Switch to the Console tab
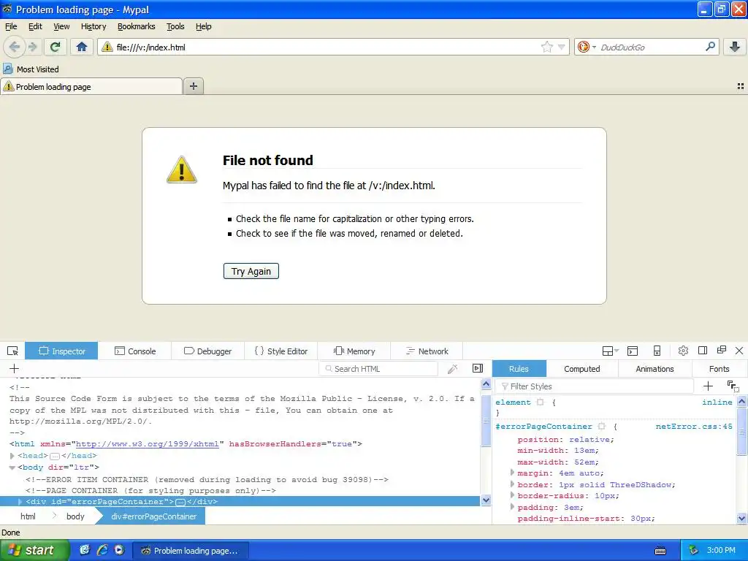Screen dimensions: 748x561 135,351
